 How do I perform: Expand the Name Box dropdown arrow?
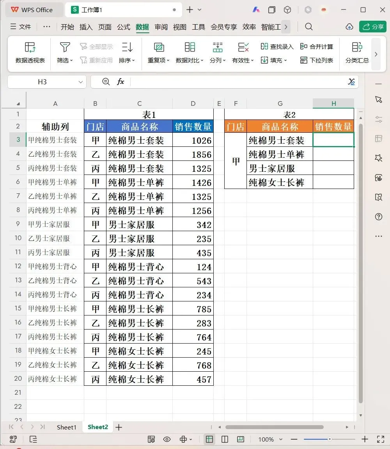click(81, 82)
